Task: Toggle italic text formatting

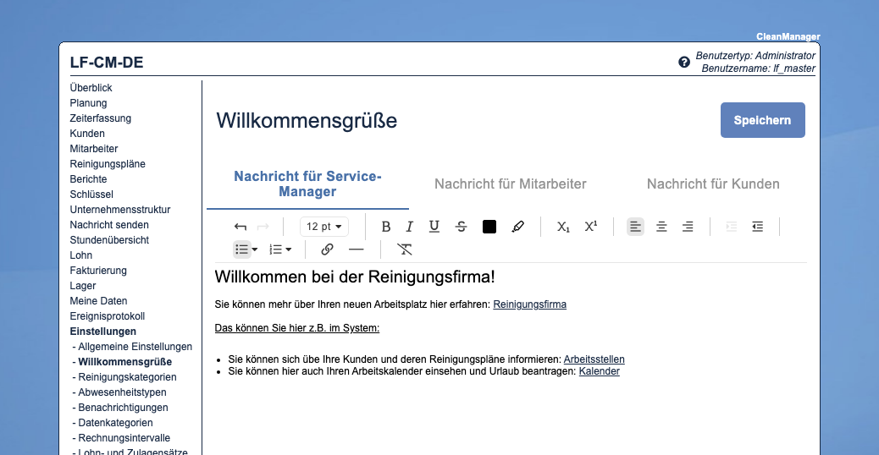Action: [410, 227]
